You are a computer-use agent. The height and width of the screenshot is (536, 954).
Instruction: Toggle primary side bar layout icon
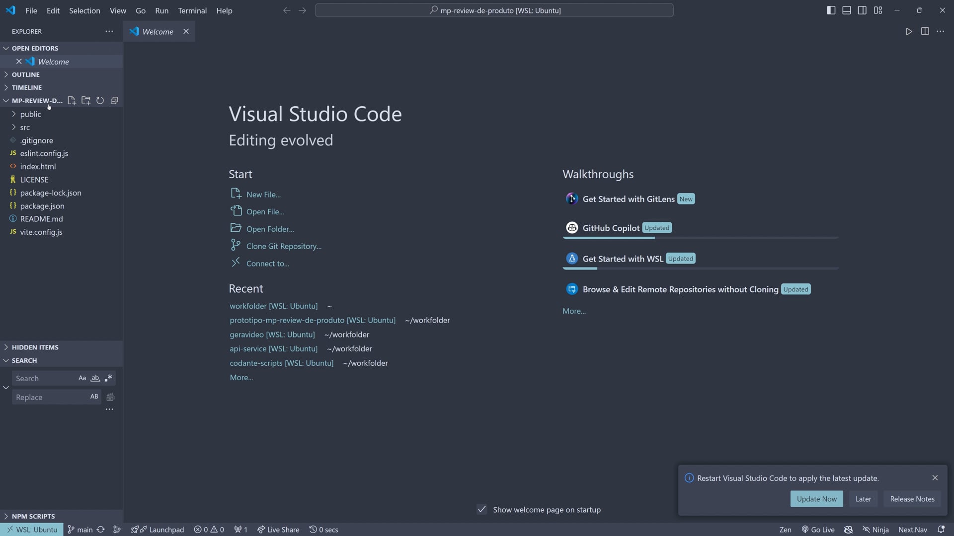(x=831, y=10)
